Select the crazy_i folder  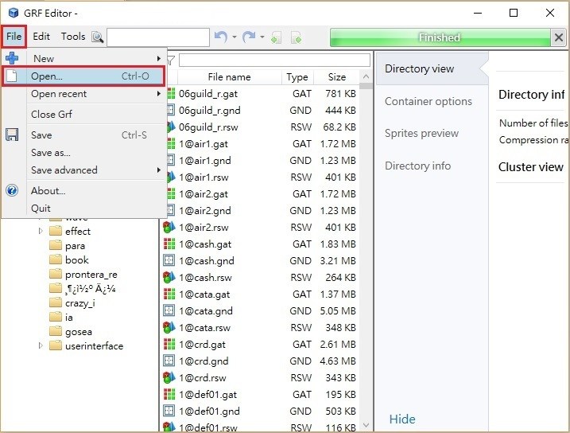pyautogui.click(x=80, y=302)
